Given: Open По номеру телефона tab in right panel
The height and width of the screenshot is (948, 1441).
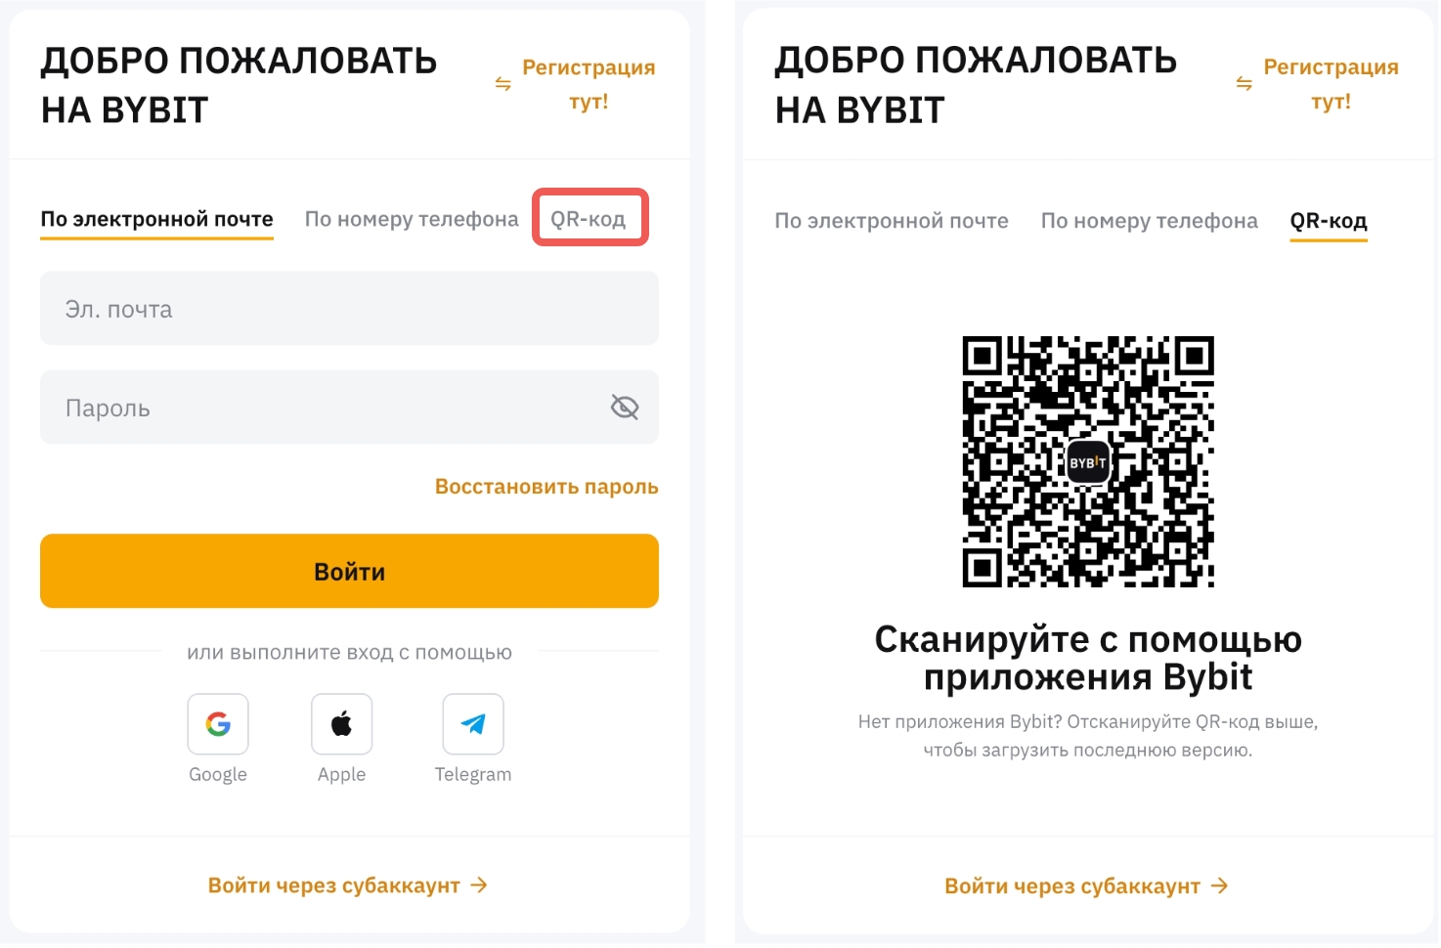Looking at the screenshot, I should (1150, 221).
